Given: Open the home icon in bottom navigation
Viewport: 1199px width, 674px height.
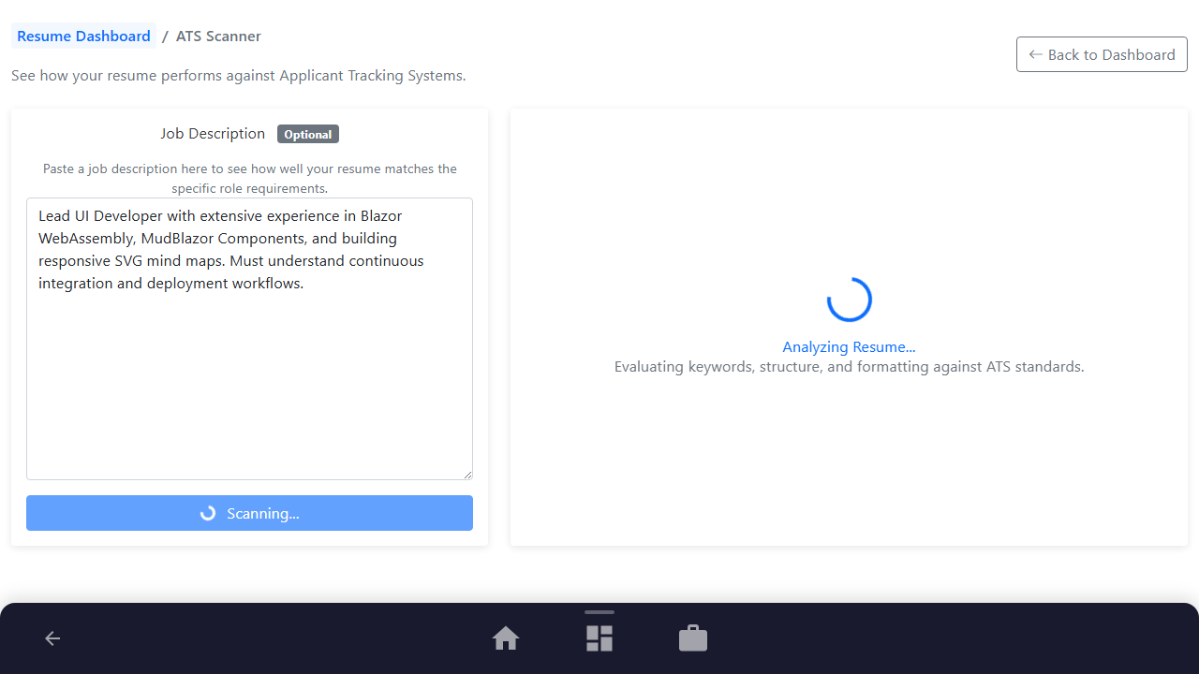Looking at the screenshot, I should (x=506, y=638).
